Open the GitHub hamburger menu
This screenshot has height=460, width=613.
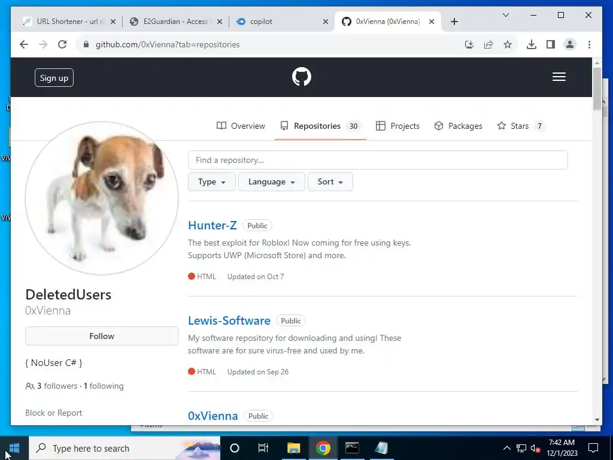coord(559,77)
